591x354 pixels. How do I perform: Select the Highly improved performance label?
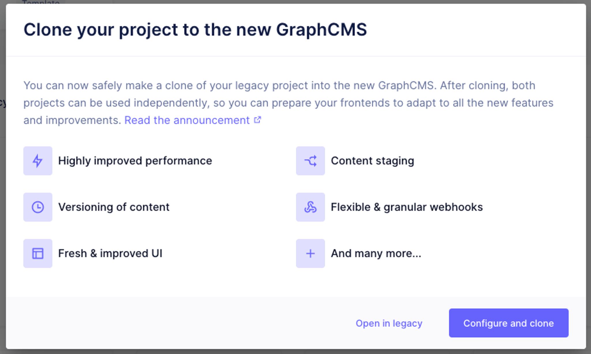(135, 161)
